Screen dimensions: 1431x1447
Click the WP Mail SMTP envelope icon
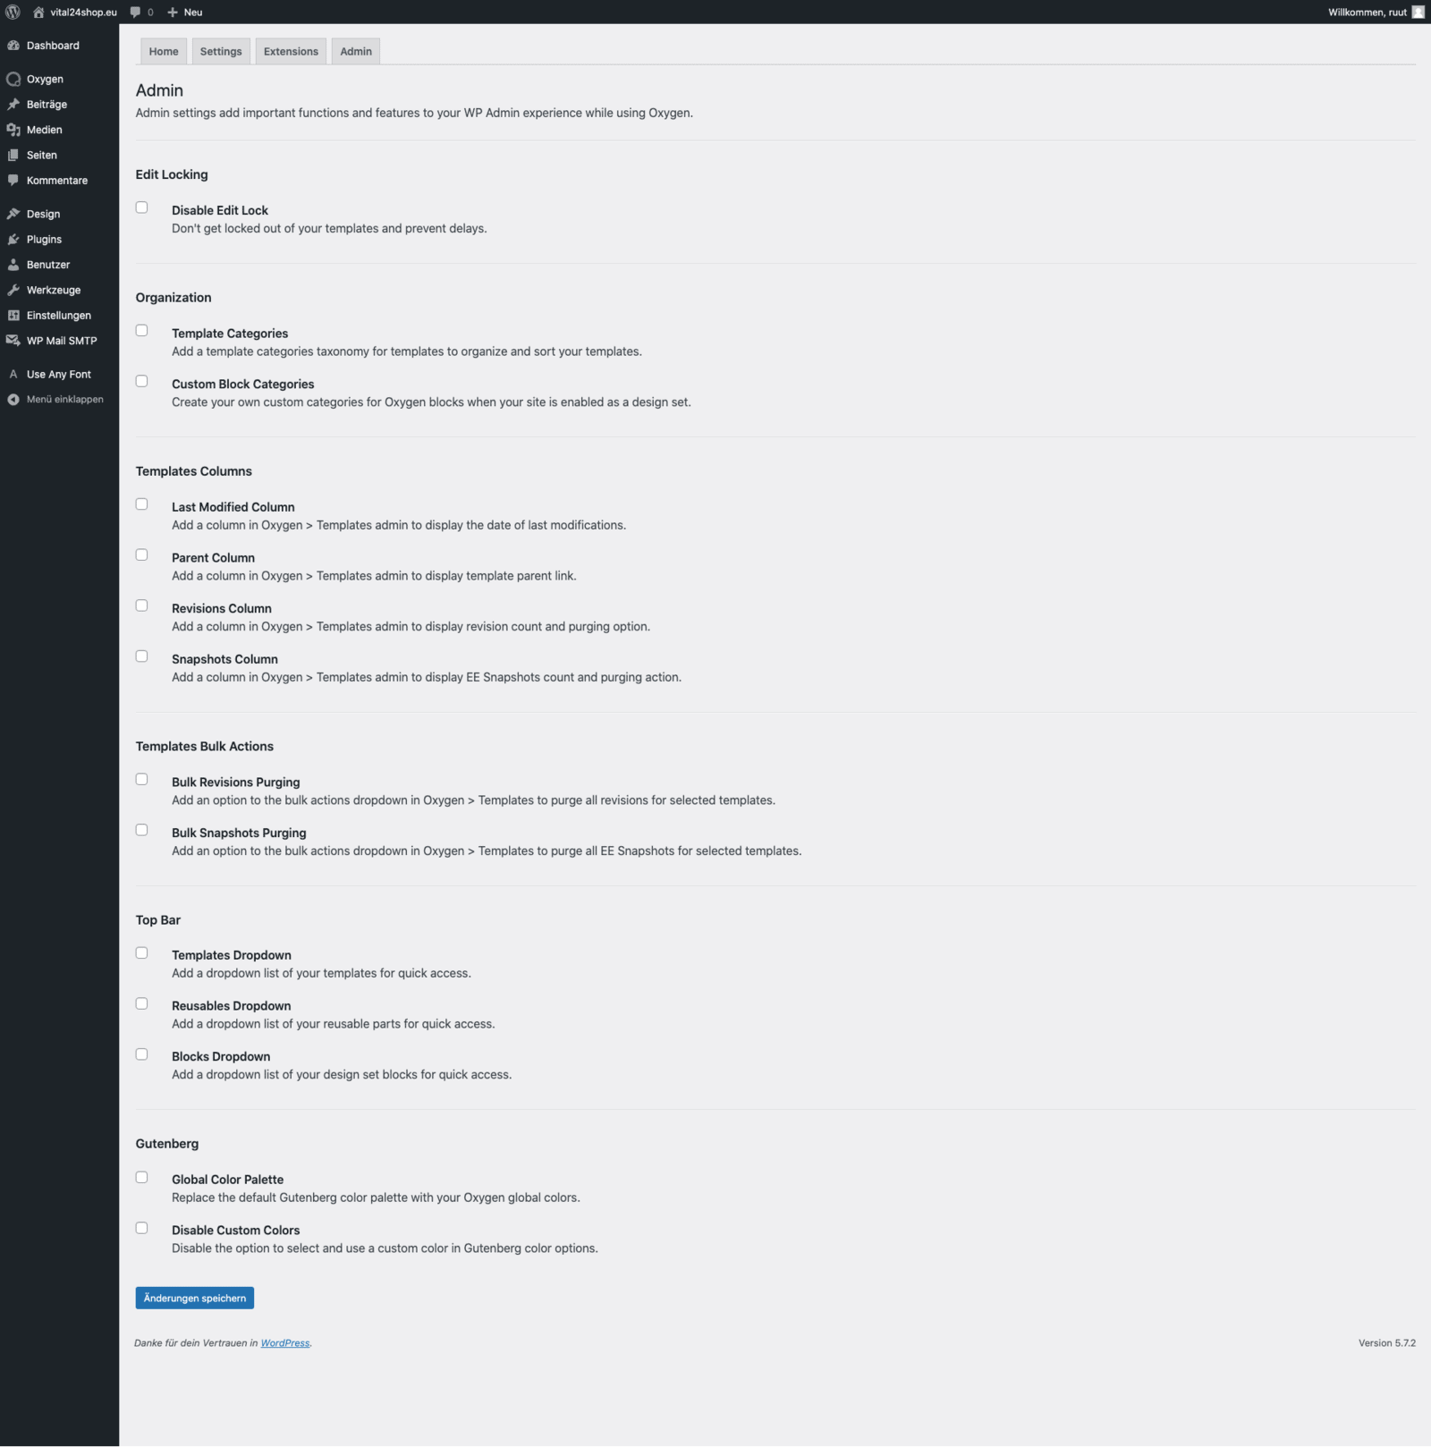pos(13,341)
